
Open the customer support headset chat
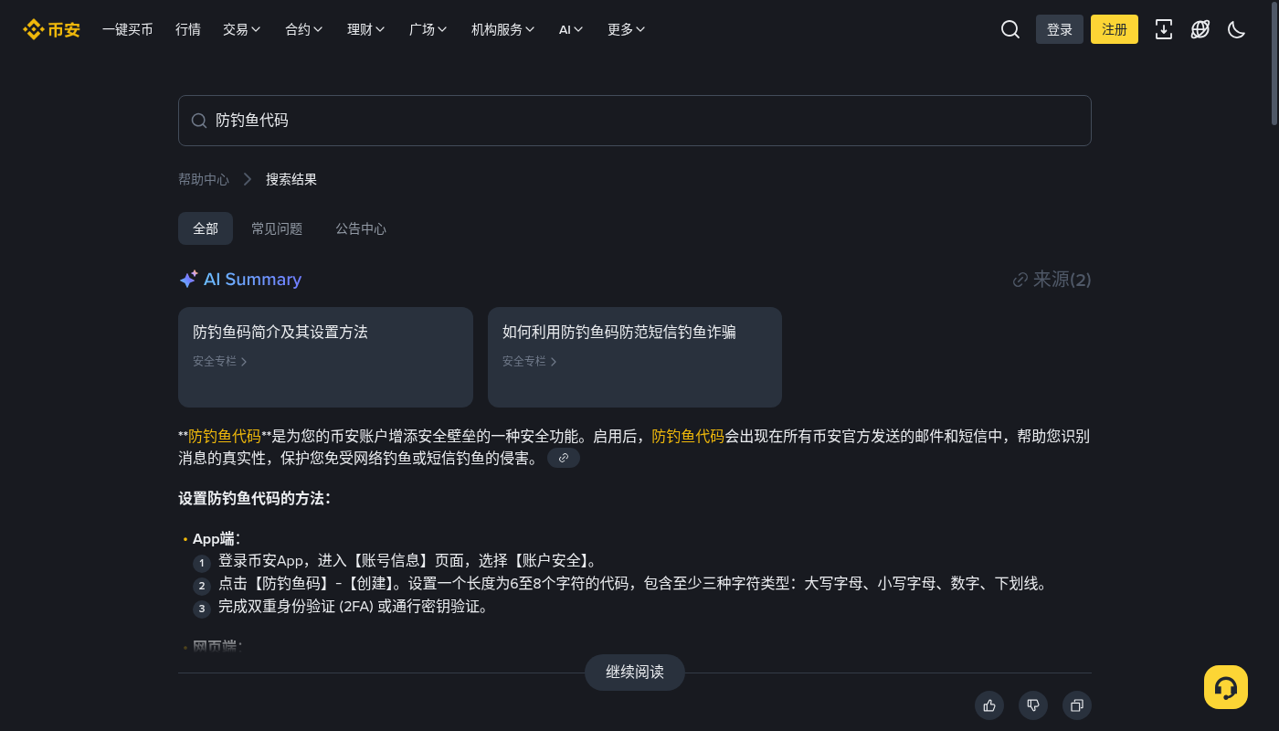pyautogui.click(x=1226, y=687)
